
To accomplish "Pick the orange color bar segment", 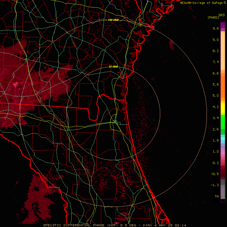I will [223, 87].
